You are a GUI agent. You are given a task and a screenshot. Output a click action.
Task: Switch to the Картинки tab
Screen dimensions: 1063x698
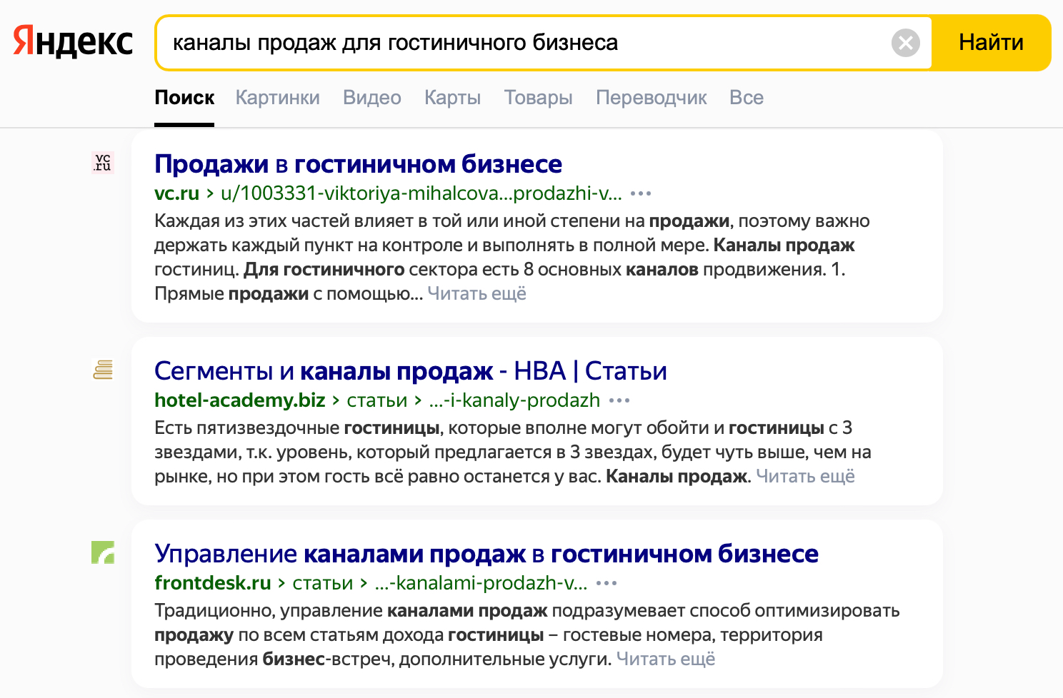click(x=278, y=98)
